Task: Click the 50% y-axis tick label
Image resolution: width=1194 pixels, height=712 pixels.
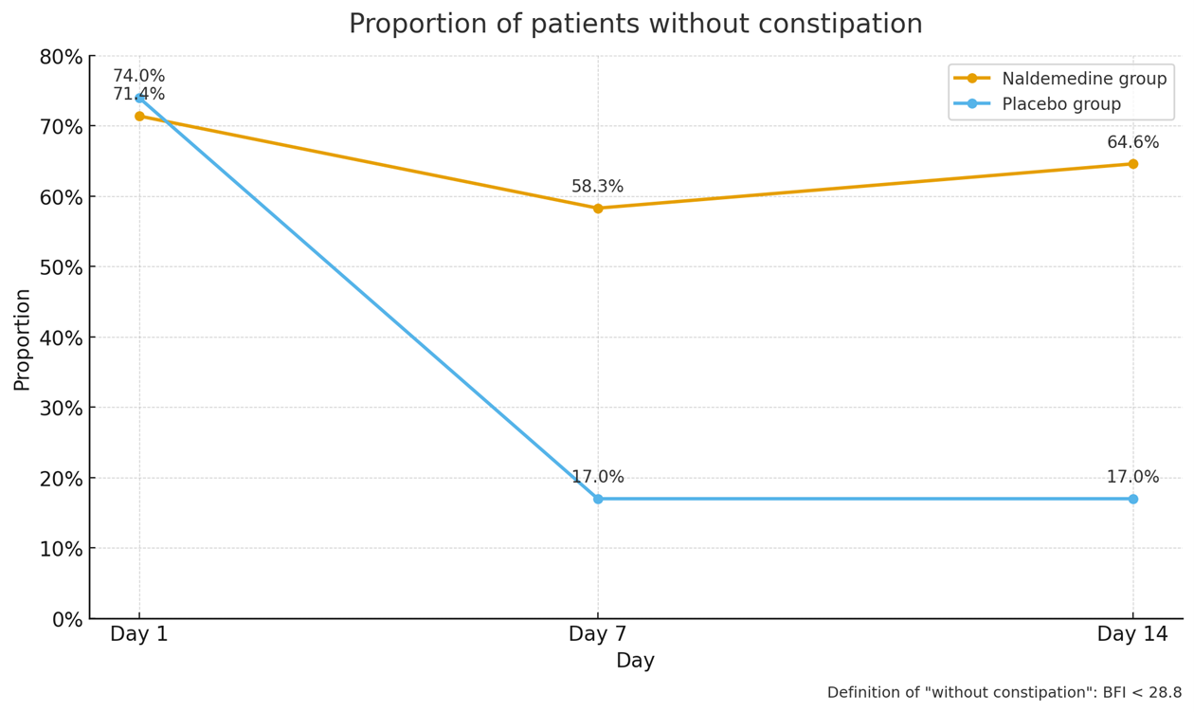Action: point(62,267)
